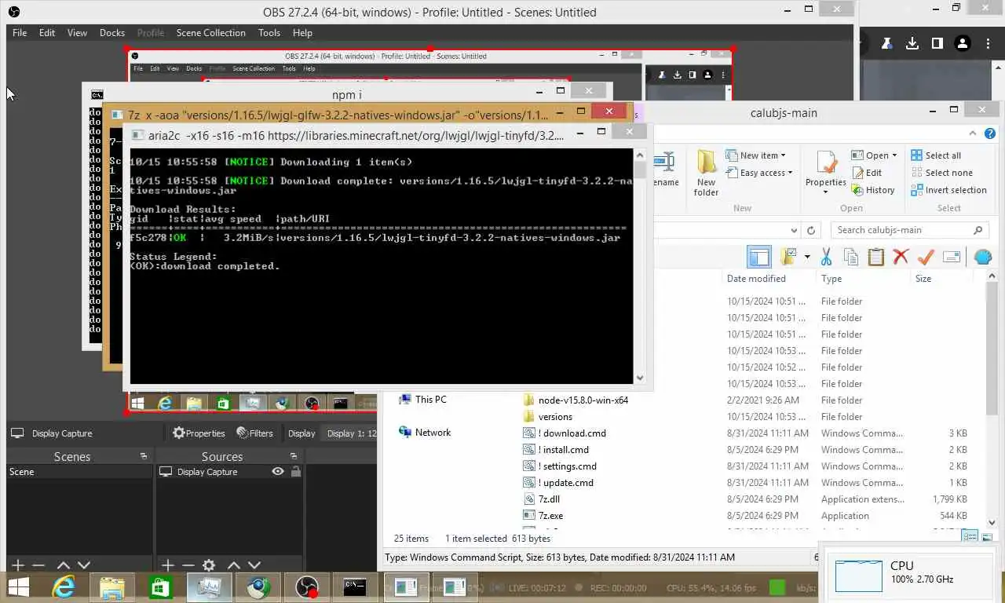Viewport: 1005px width, 603px height.
Task: Move source down with arrow
Action: point(254,565)
